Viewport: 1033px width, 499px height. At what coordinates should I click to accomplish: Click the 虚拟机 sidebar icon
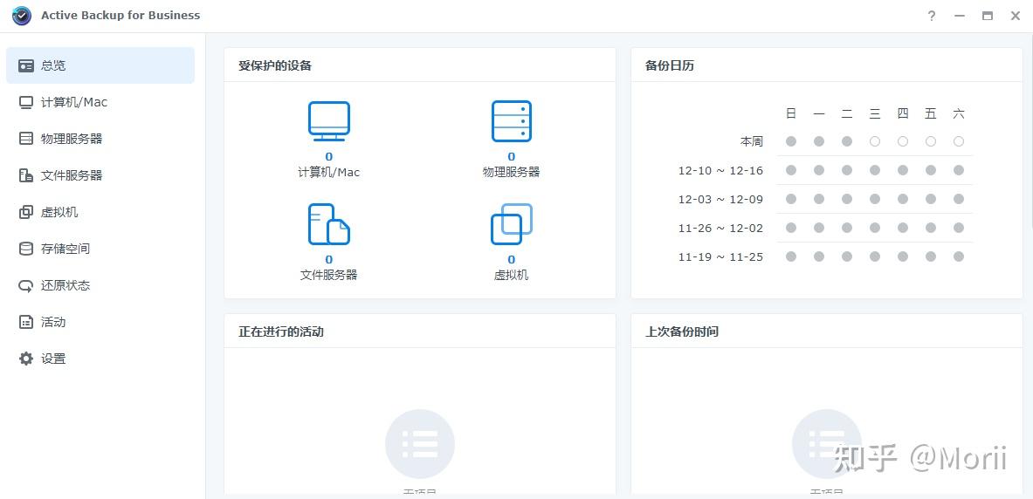coord(25,212)
